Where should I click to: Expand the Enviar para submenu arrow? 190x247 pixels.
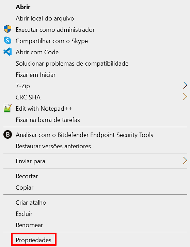coord(185,161)
